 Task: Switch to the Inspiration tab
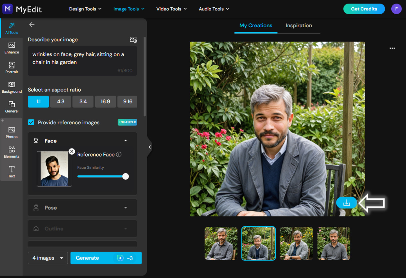299,25
